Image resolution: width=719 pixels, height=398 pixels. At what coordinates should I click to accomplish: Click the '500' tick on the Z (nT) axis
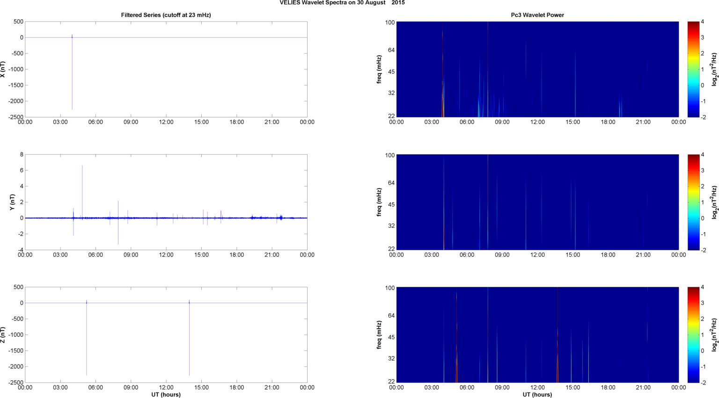pos(19,287)
